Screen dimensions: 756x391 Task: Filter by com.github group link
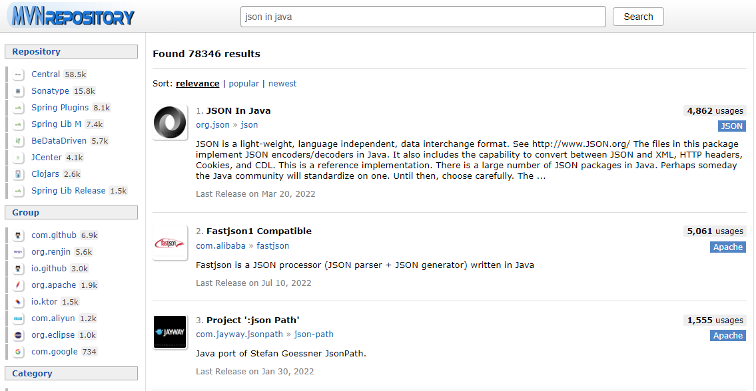[x=54, y=235]
